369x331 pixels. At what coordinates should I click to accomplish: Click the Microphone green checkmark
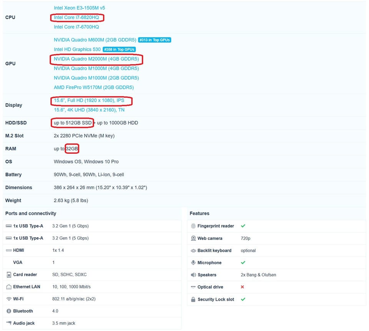pyautogui.click(x=243, y=263)
